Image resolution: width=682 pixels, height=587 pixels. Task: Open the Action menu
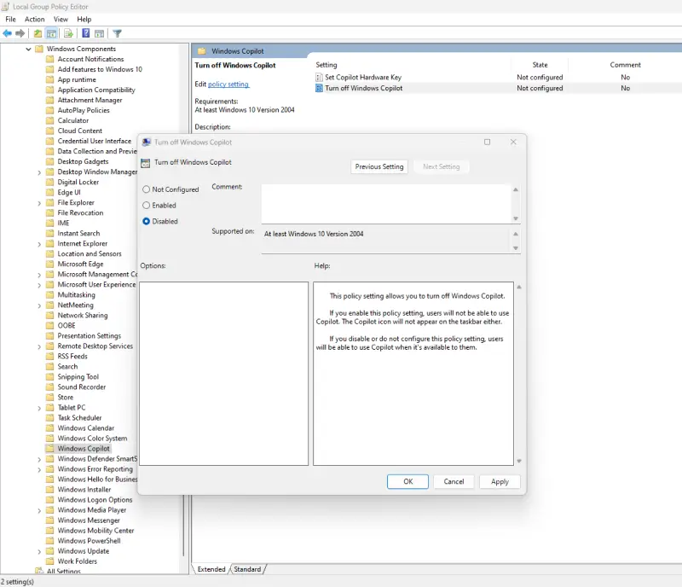[34, 19]
